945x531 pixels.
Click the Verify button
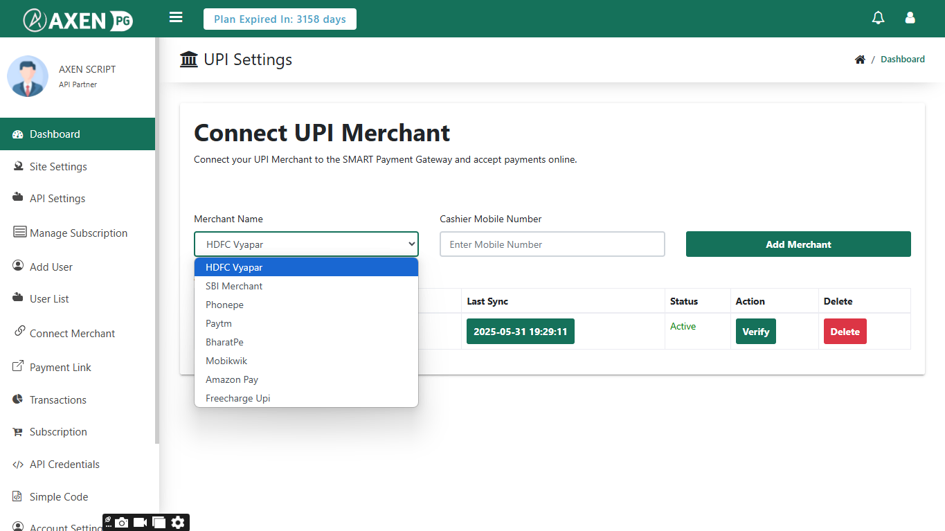click(755, 332)
